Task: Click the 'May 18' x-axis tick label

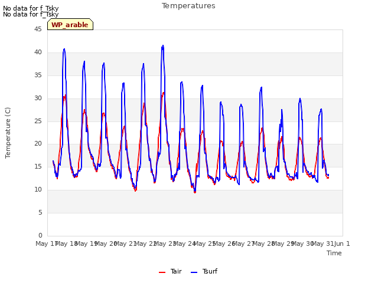Action: pyautogui.click(x=66, y=243)
